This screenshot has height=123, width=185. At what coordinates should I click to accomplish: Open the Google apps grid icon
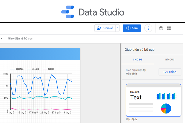click(169, 28)
